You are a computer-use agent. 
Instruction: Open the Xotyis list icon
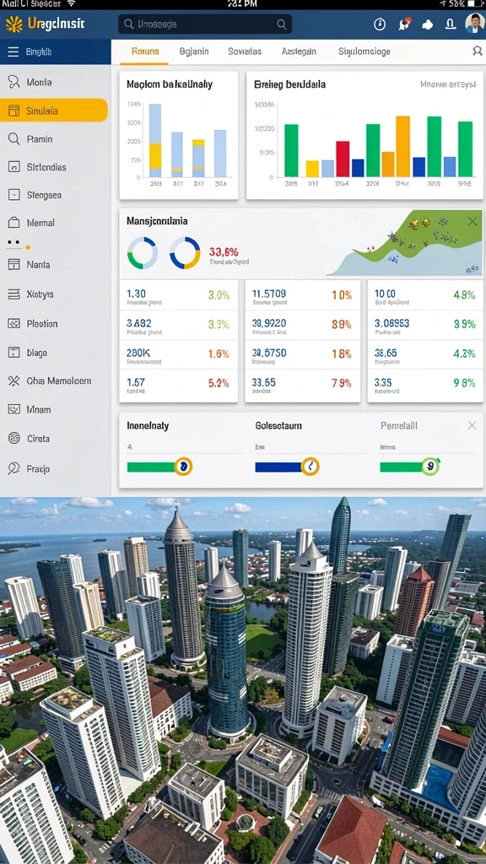(13, 294)
